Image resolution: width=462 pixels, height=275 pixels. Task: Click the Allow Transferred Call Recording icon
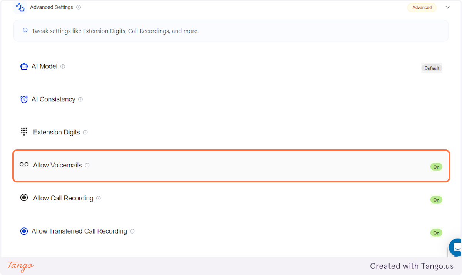click(24, 231)
